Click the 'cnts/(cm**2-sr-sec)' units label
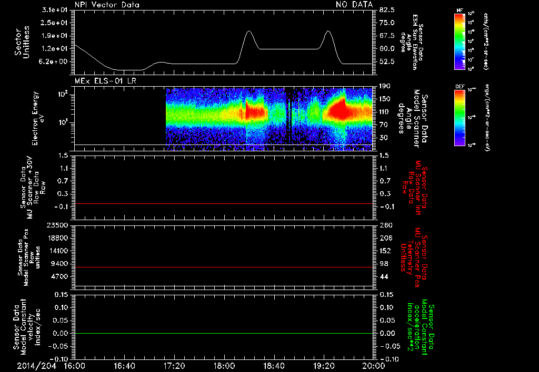Image resolution: width=539 pixels, height=372 pixels. 486,42
